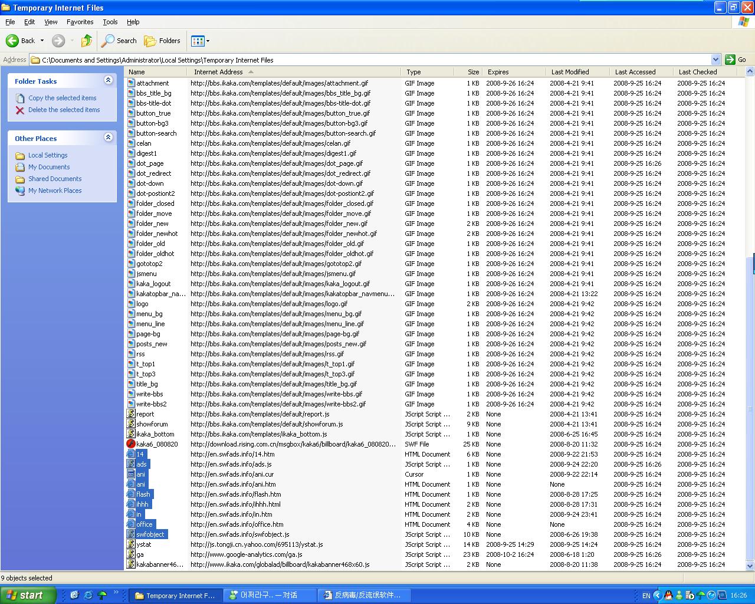Click the Shared Documents folder icon

coord(20,179)
